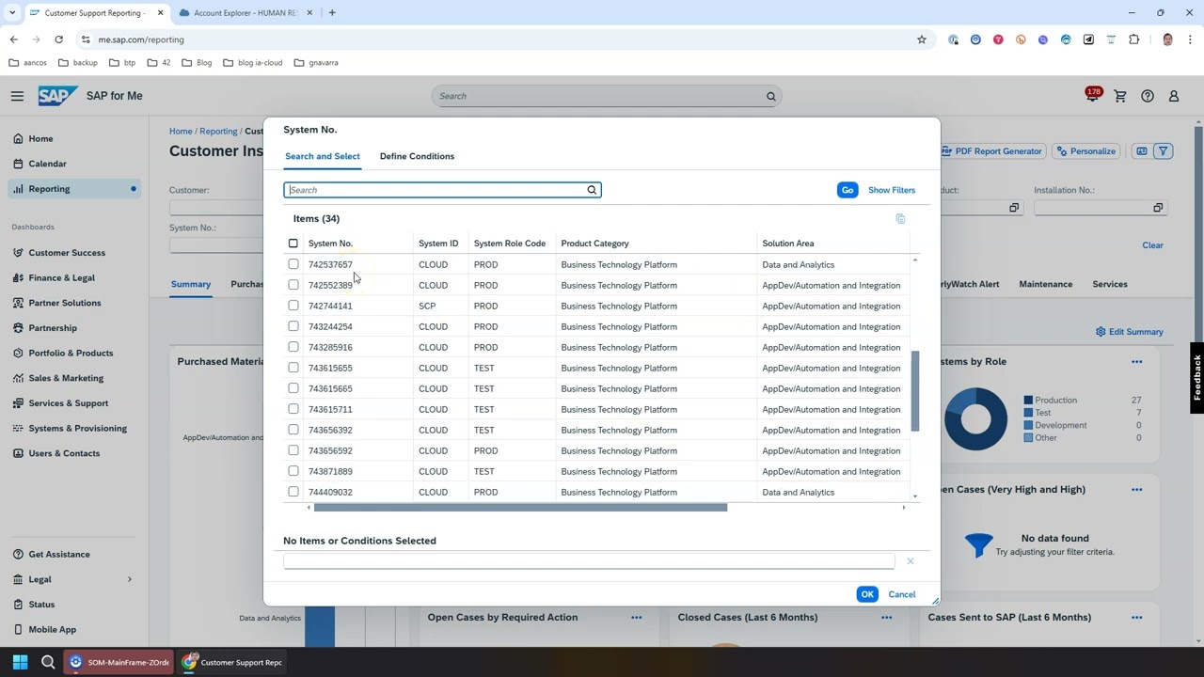Check the row for system 743244254

(x=293, y=326)
